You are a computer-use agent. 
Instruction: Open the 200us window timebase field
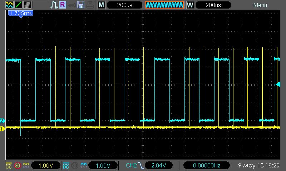click(x=213, y=5)
